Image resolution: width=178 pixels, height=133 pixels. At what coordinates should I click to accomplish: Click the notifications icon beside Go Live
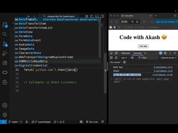[x=102, y=122]
